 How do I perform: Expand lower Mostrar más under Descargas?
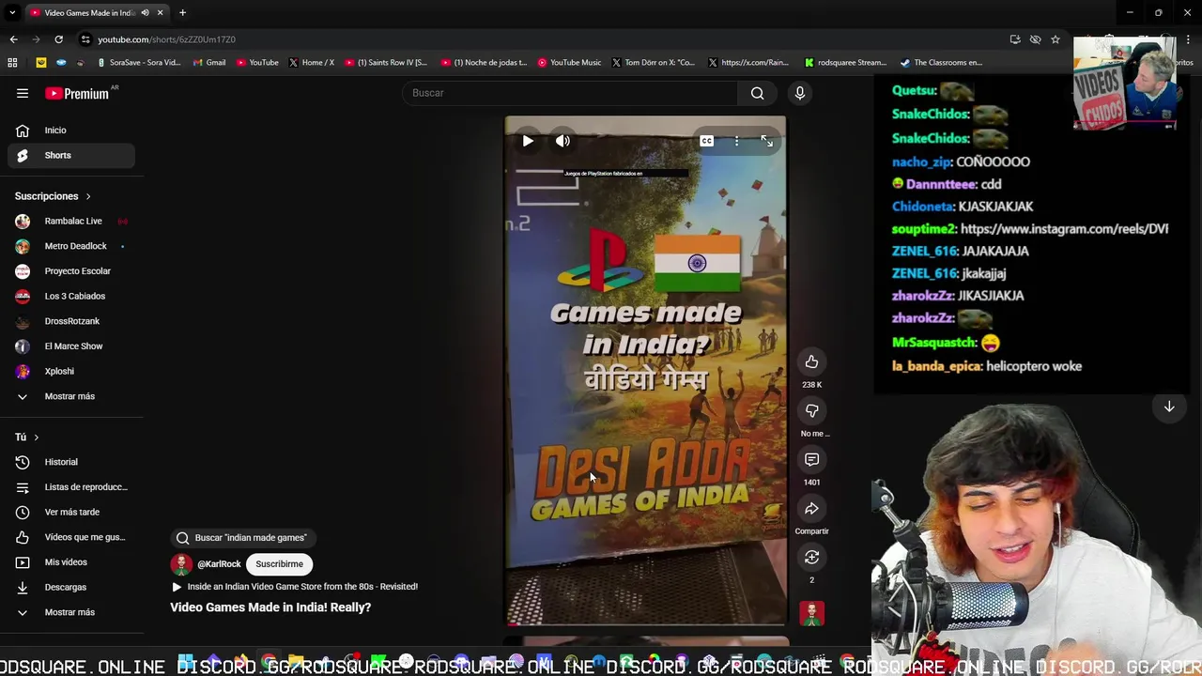(71, 612)
